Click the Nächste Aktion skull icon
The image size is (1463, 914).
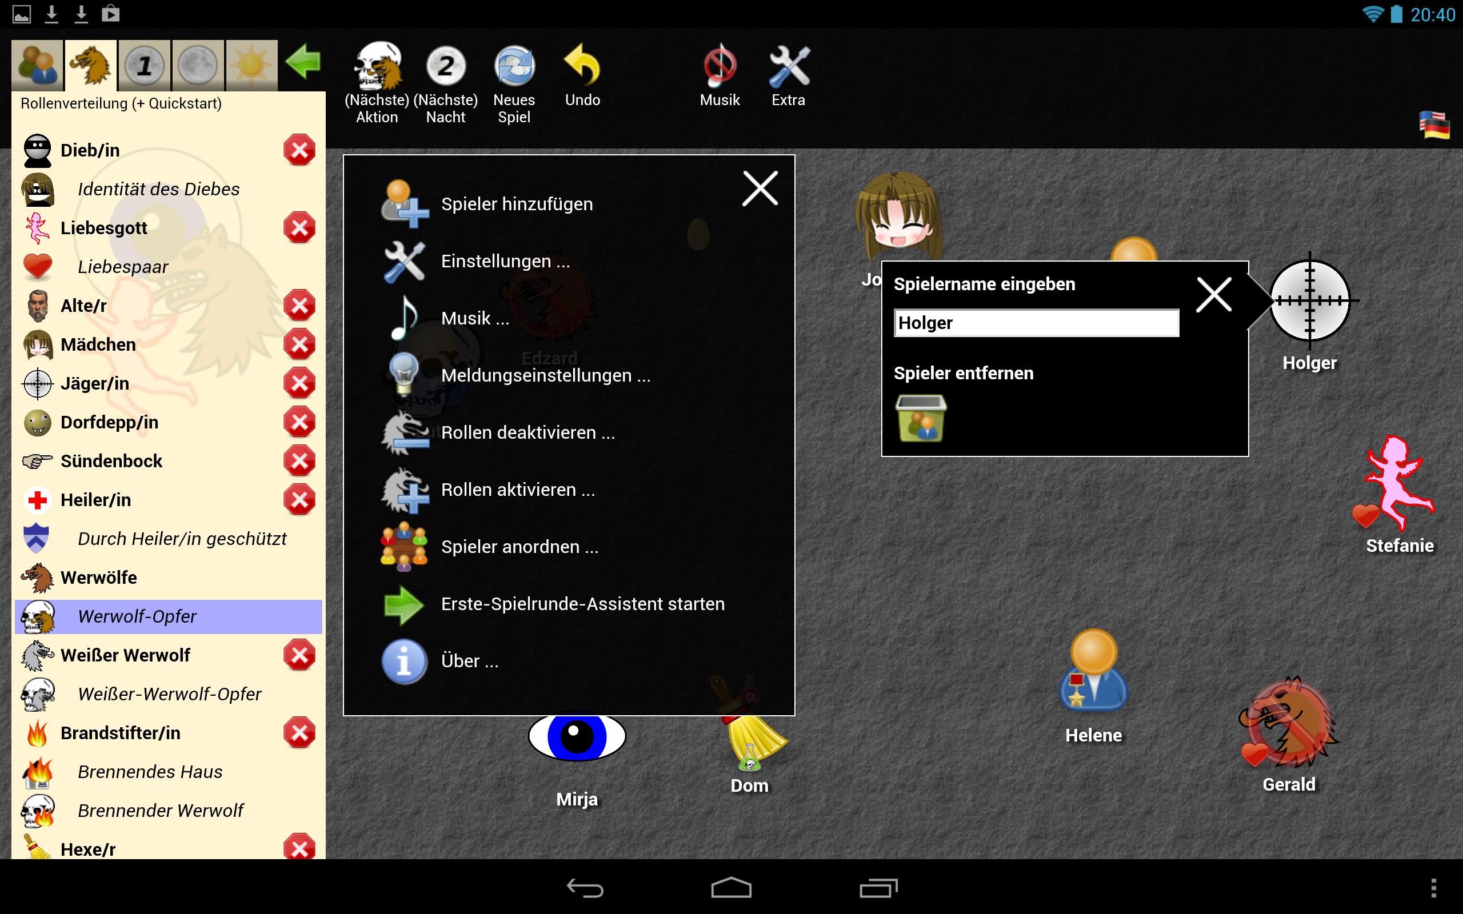(x=377, y=66)
